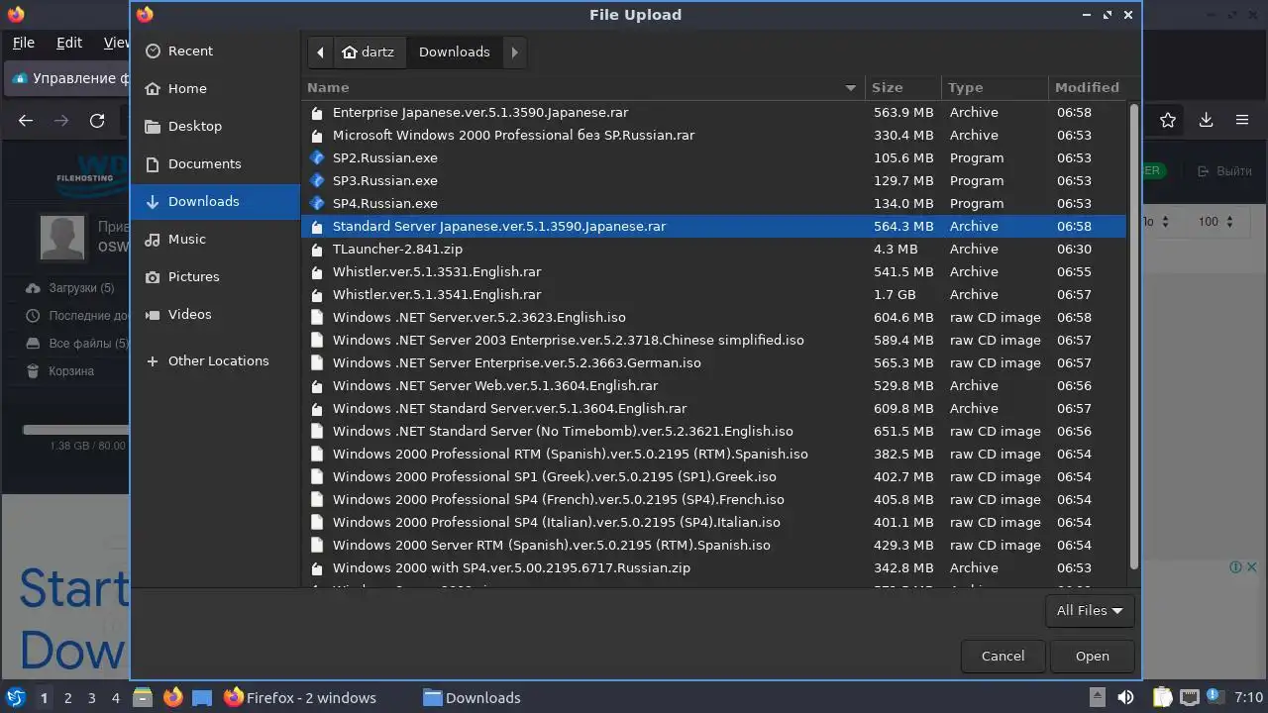Open Recent in the sidebar
This screenshot has height=713, width=1268.
[x=215, y=51]
